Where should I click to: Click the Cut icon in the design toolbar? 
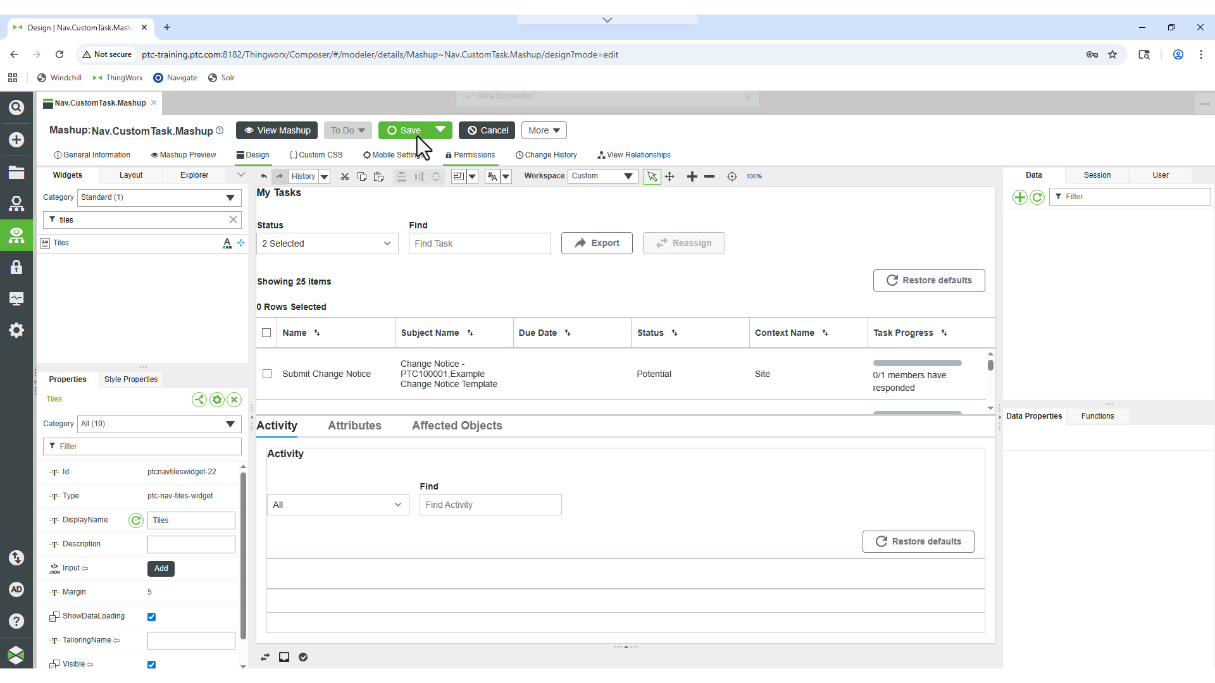(x=345, y=176)
